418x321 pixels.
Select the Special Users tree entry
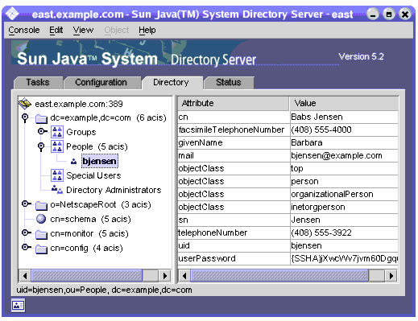[x=93, y=175]
